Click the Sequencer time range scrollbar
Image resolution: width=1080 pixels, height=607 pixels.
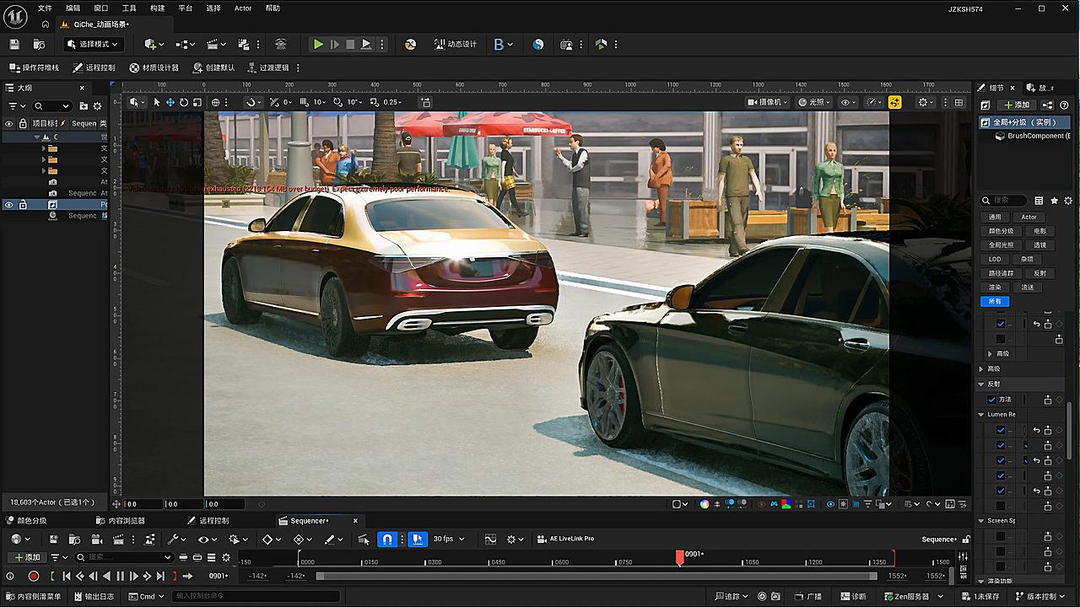click(x=598, y=576)
